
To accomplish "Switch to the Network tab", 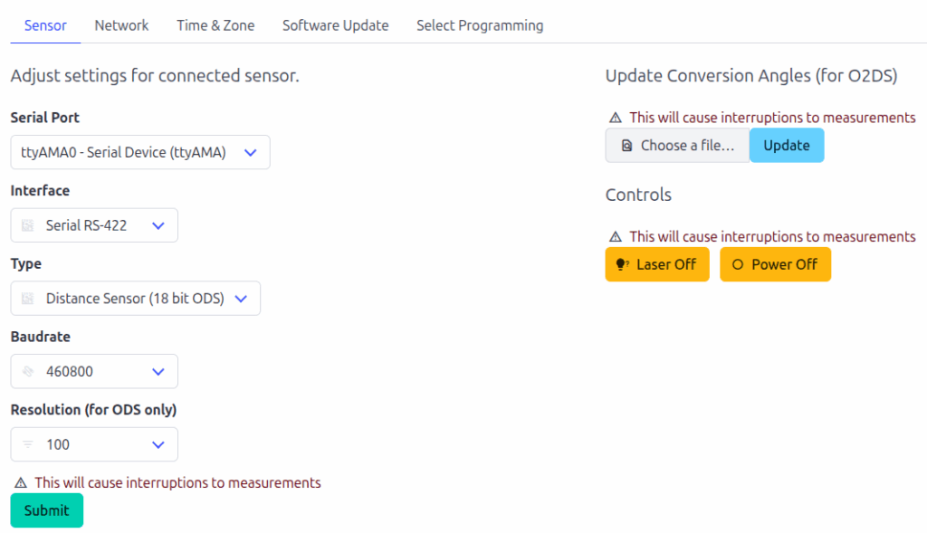I will (121, 25).
